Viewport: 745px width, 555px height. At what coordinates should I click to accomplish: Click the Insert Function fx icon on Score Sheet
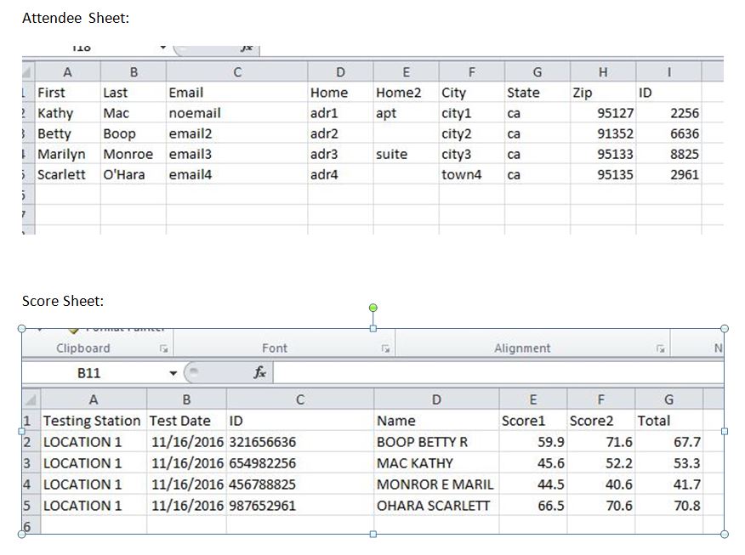point(258,371)
